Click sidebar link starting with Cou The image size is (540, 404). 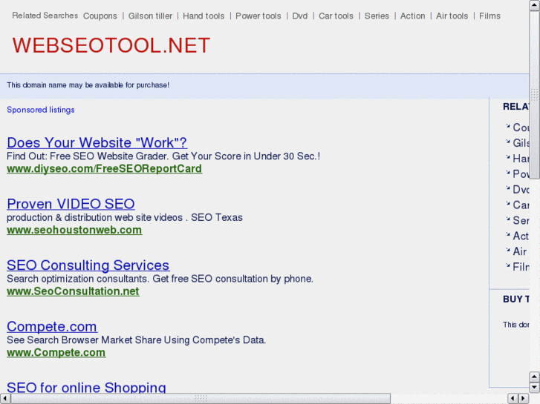[x=521, y=128]
